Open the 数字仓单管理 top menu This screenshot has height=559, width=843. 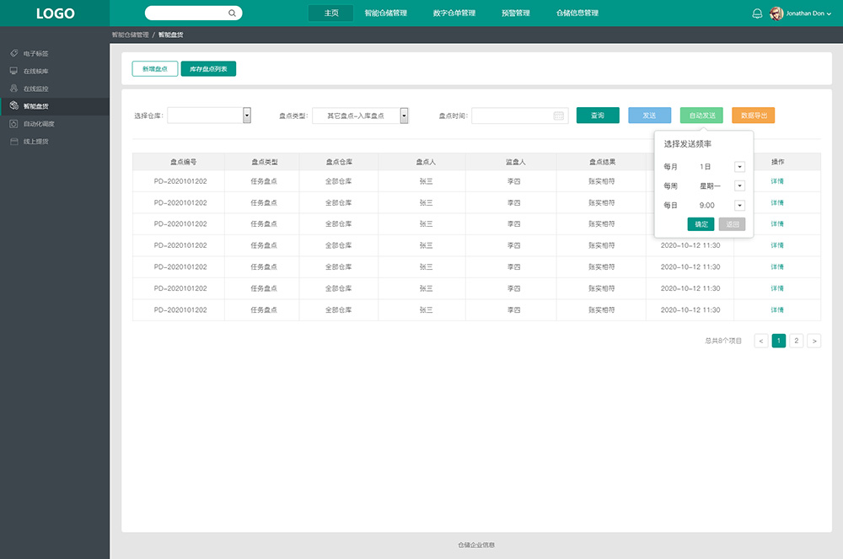coord(454,13)
